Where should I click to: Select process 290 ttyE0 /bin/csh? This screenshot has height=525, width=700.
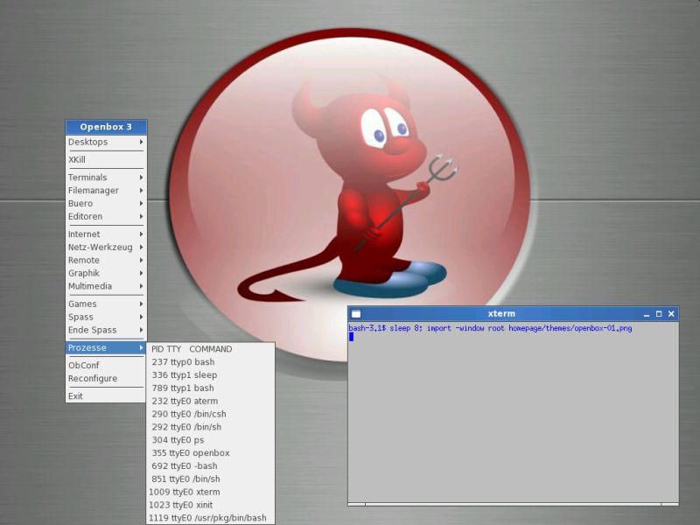[x=211, y=414]
